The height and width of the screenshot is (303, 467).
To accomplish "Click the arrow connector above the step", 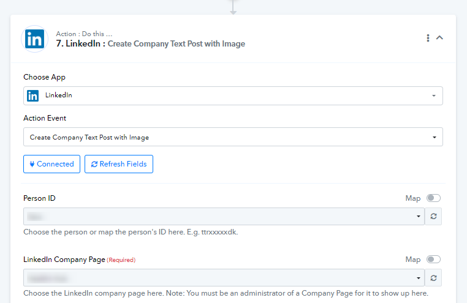I will click(x=233, y=7).
